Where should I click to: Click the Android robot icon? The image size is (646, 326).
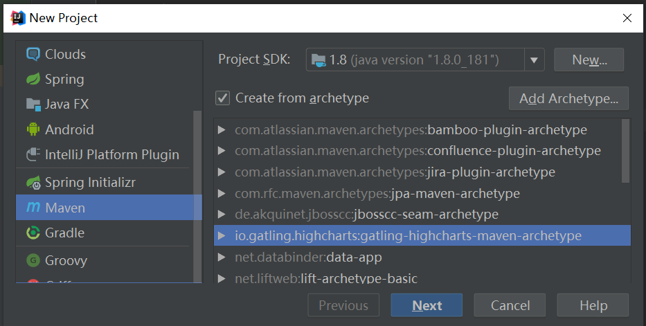point(33,129)
